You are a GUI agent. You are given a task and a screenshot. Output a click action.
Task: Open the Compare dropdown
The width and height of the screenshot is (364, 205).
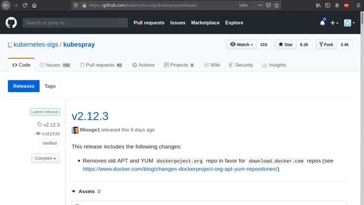45,158
